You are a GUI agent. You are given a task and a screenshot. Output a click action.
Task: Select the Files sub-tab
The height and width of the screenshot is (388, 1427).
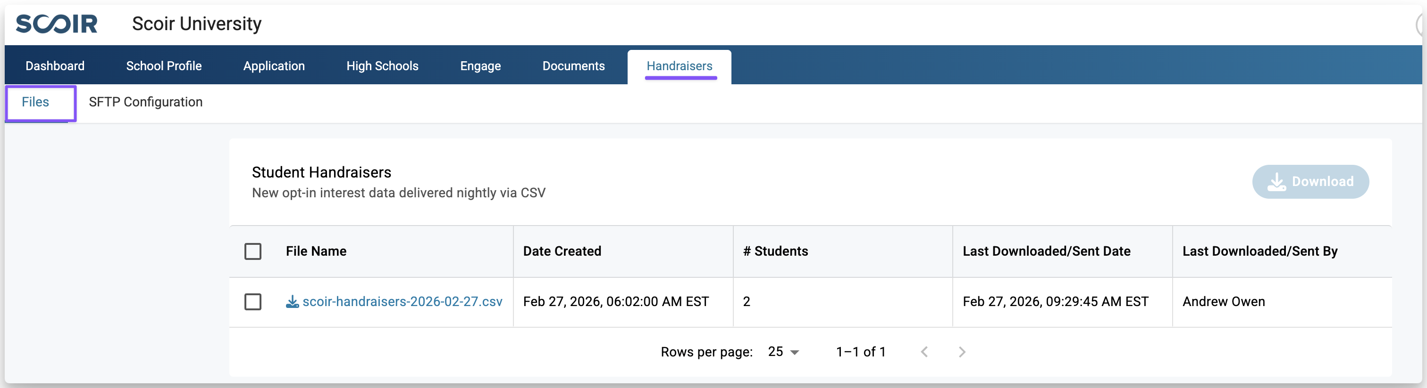point(35,102)
